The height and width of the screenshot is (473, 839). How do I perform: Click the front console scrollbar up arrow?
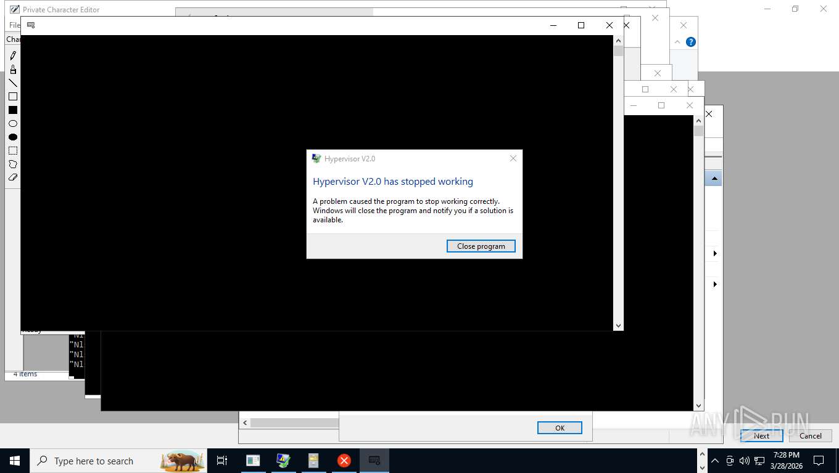tap(618, 40)
